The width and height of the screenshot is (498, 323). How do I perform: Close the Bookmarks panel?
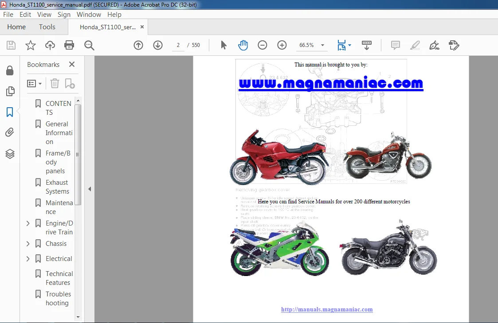[x=72, y=64]
